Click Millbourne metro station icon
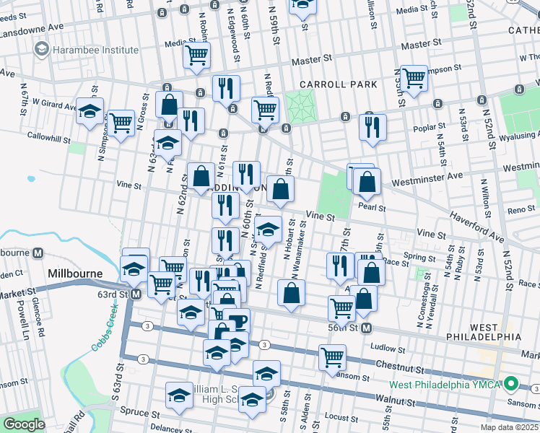Viewport: 540px width, 433px height. pyautogui.click(x=38, y=253)
